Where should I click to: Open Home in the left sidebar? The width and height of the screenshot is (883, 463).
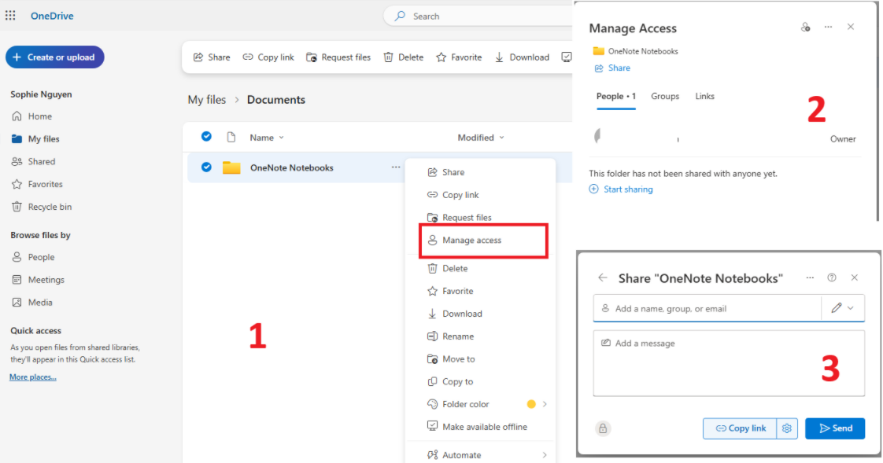click(x=32, y=116)
